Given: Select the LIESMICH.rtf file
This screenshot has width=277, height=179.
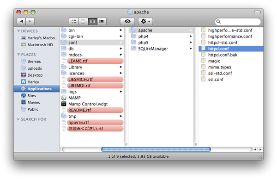Looking at the screenshot, I should pos(92,80).
